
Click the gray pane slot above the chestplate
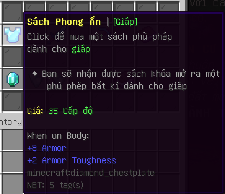tap(13, 12)
